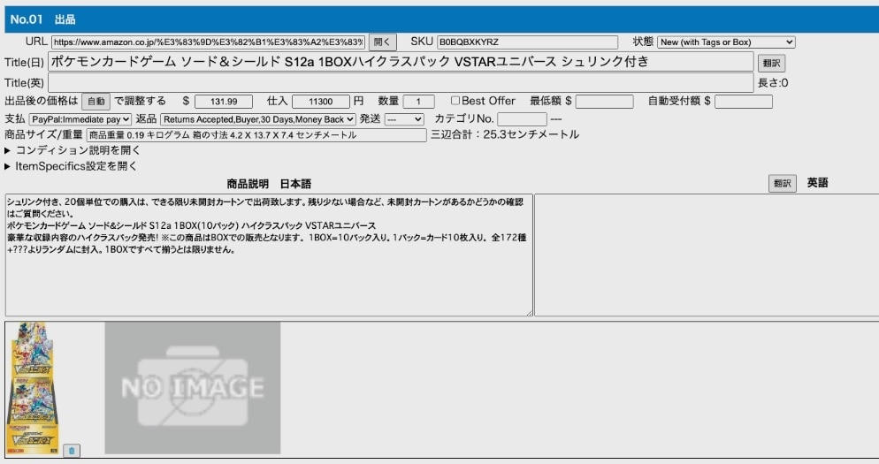Click the 開く button beside URL
Screen dimensions: 879x464
[382, 42]
